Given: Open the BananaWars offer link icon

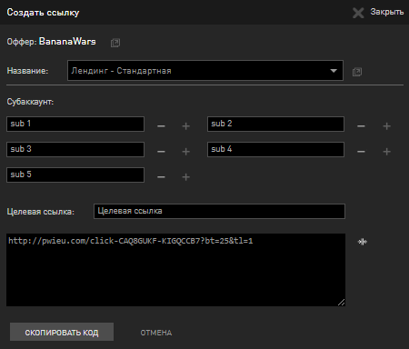Looking at the screenshot, I should click(115, 43).
